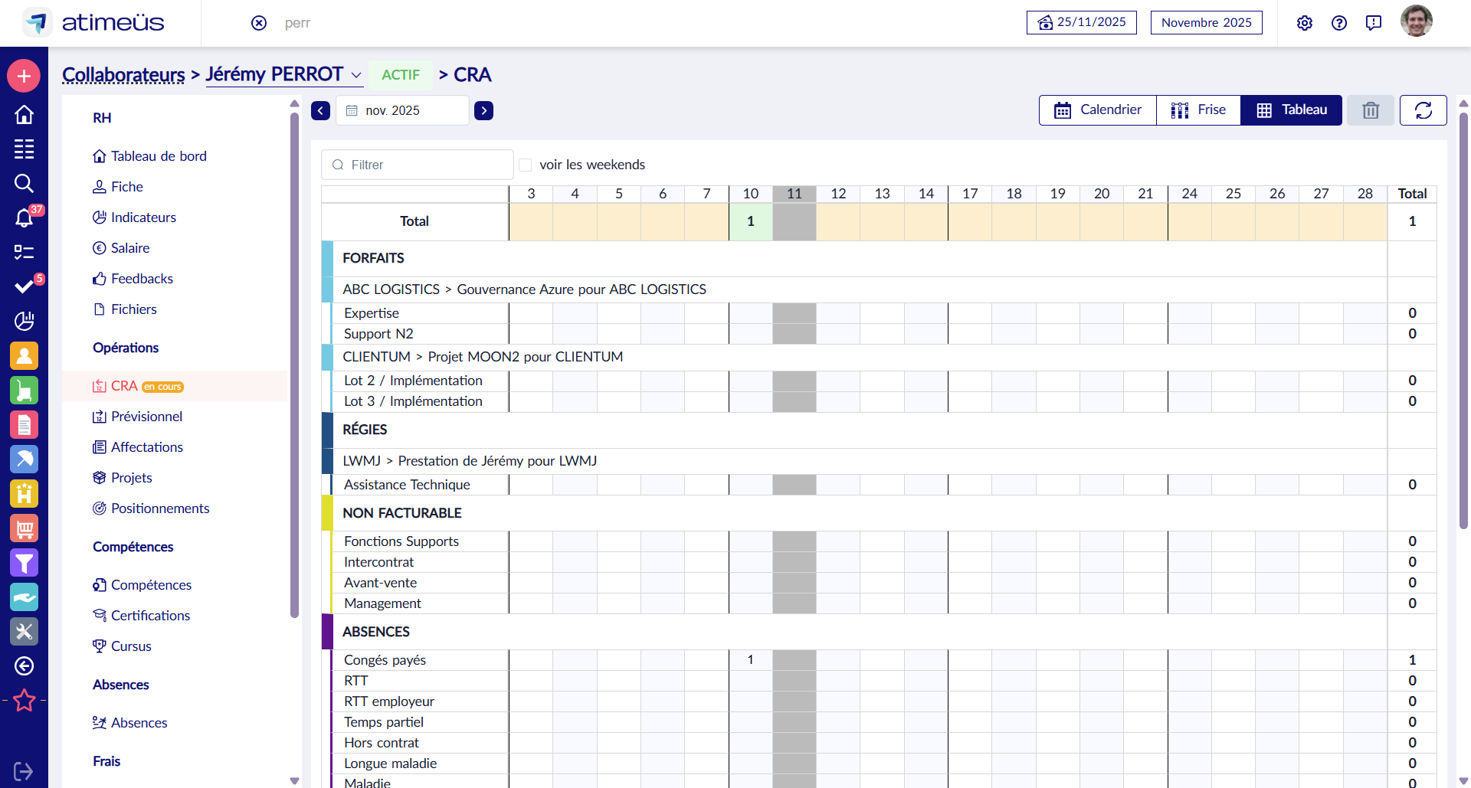Open Cursus menu item

click(123, 646)
